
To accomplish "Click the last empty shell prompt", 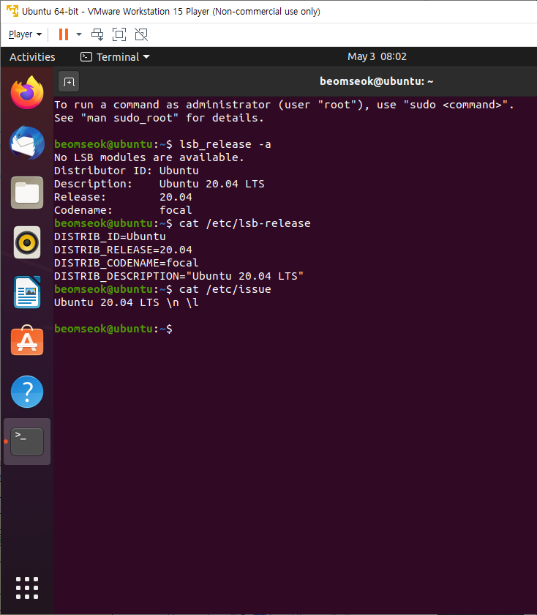I will [113, 329].
